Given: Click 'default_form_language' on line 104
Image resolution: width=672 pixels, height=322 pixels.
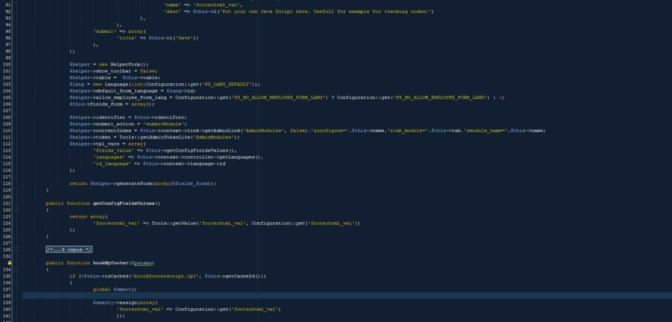Looking at the screenshot, I should pos(127,91).
